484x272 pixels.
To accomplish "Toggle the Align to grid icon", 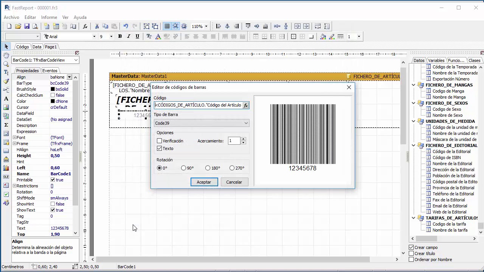I will 175,26.
